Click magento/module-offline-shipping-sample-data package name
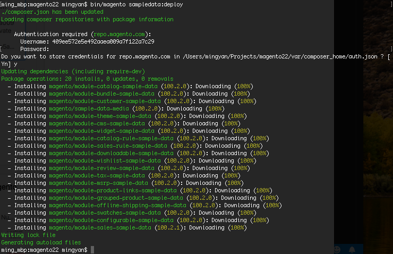This screenshot has height=254, width=393. click(117, 205)
